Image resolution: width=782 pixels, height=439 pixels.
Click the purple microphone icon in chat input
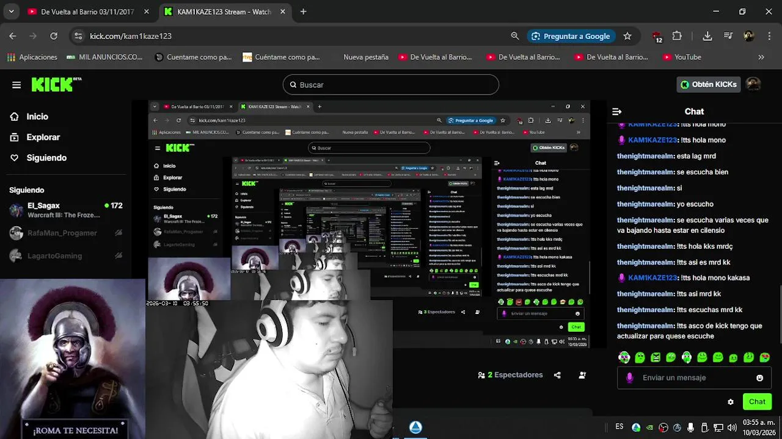[629, 377]
